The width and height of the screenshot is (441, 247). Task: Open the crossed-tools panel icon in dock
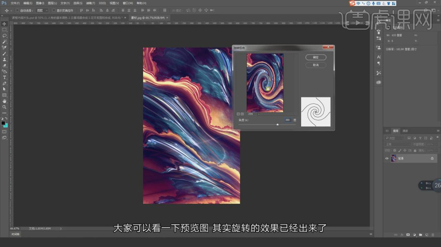(x=379, y=73)
